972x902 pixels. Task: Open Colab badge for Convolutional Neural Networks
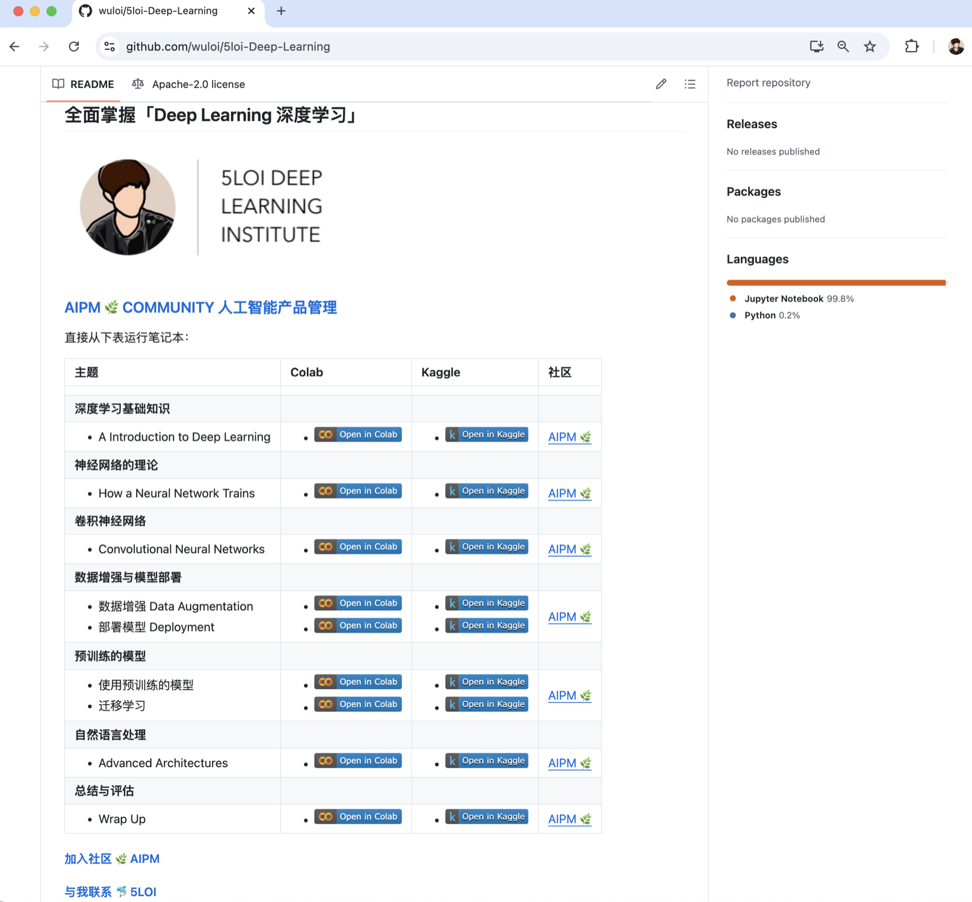(358, 547)
